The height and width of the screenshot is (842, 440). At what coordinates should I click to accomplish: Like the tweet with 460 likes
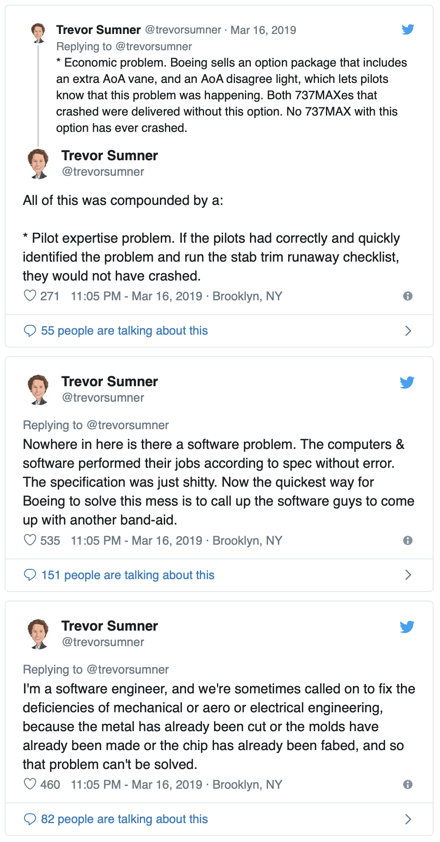(x=30, y=784)
